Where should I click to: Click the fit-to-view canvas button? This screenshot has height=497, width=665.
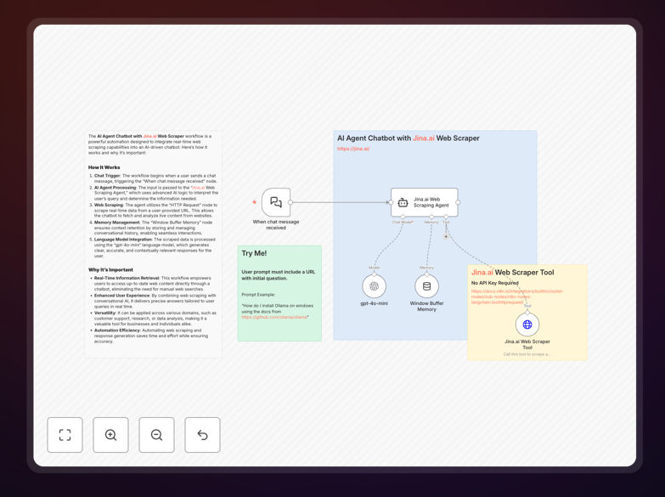click(65, 435)
